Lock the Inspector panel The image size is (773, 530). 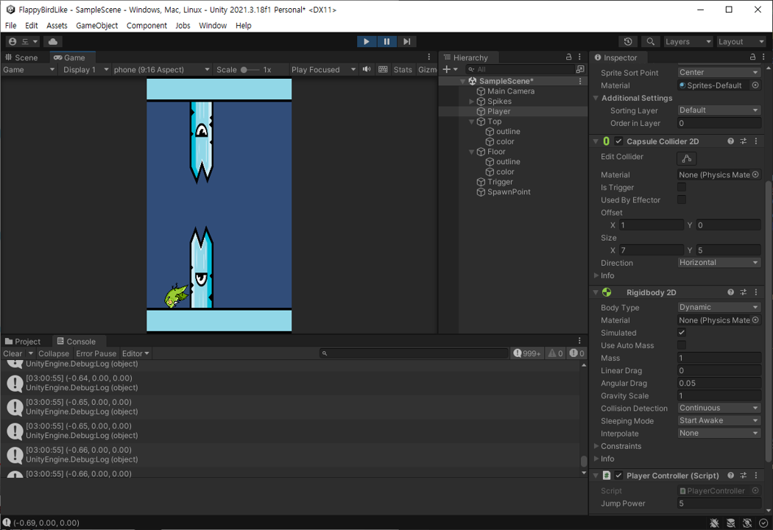752,57
